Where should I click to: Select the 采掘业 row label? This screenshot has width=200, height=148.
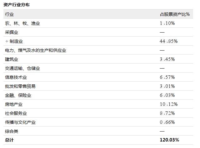[x=12, y=32]
